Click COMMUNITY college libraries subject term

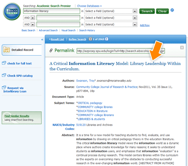[95, 107]
